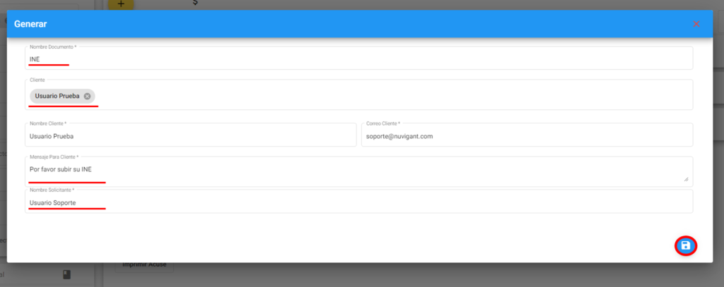Save the request with the floppy disk icon
Viewport: 724px width, 287px height.
click(x=686, y=246)
